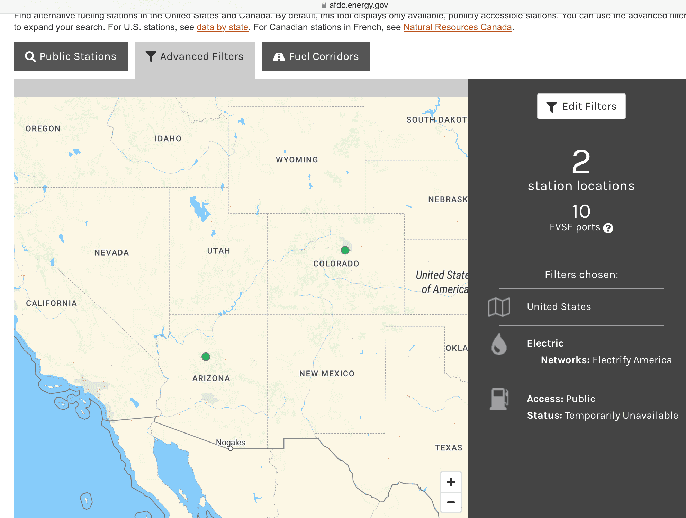This screenshot has width=686, height=518.
Task: Follow the data by state link
Action: pyautogui.click(x=222, y=27)
